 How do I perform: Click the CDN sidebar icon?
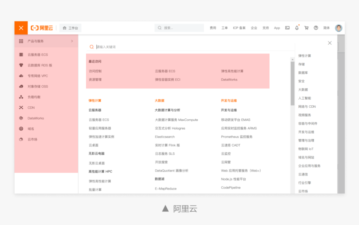(21, 108)
